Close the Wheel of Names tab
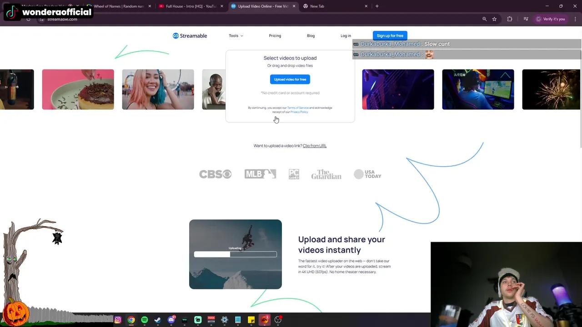Image resolution: width=582 pixels, height=327 pixels. (150, 6)
